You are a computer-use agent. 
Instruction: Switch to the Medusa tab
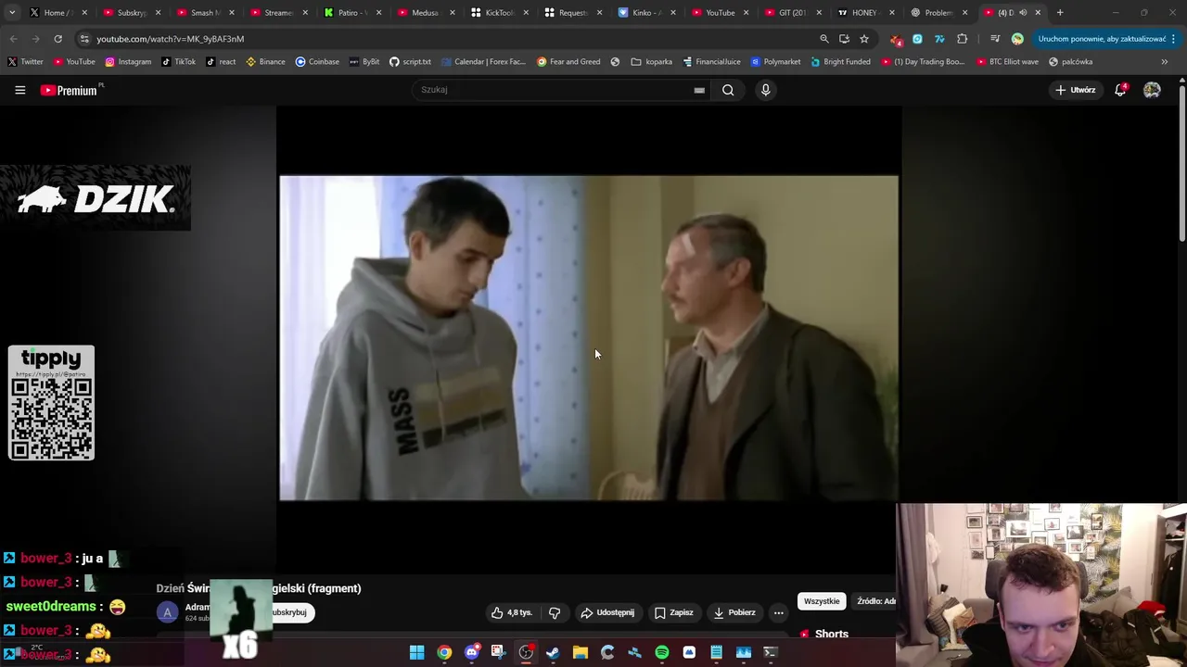(425, 13)
